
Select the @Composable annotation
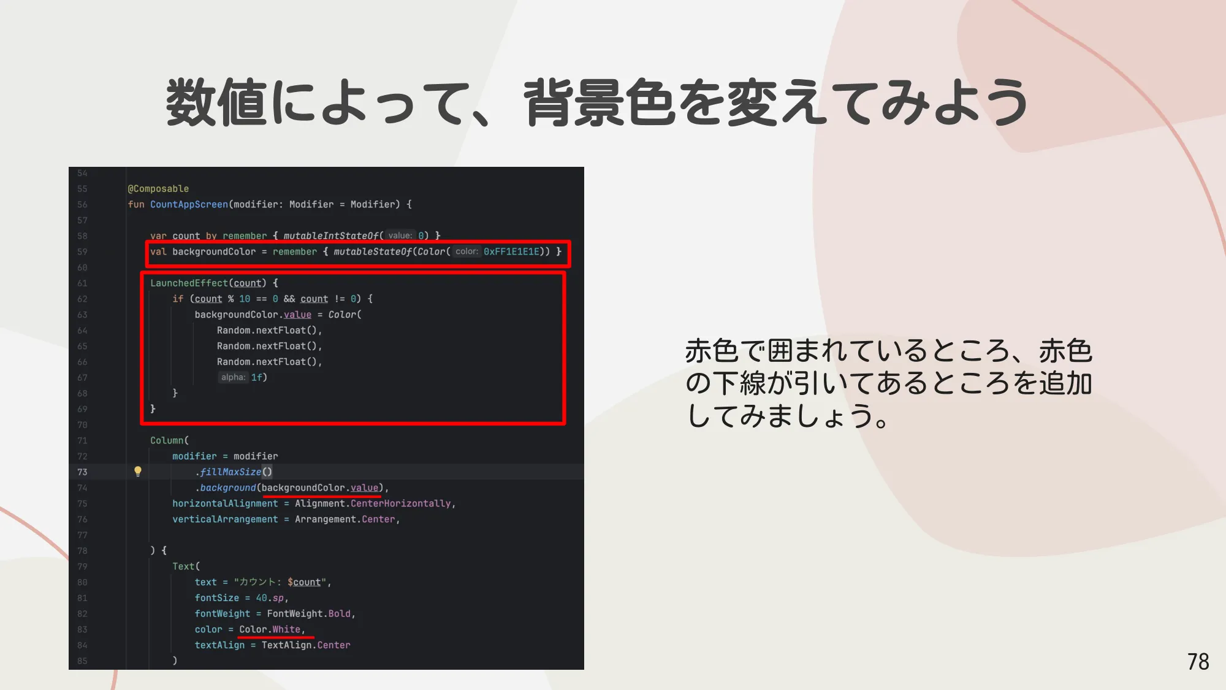pos(158,188)
